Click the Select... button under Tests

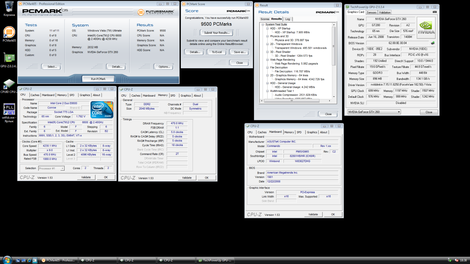click(52, 67)
